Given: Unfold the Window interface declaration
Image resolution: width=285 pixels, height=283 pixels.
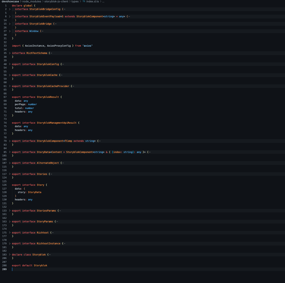Looking at the screenshot, I should [x=9, y=31].
